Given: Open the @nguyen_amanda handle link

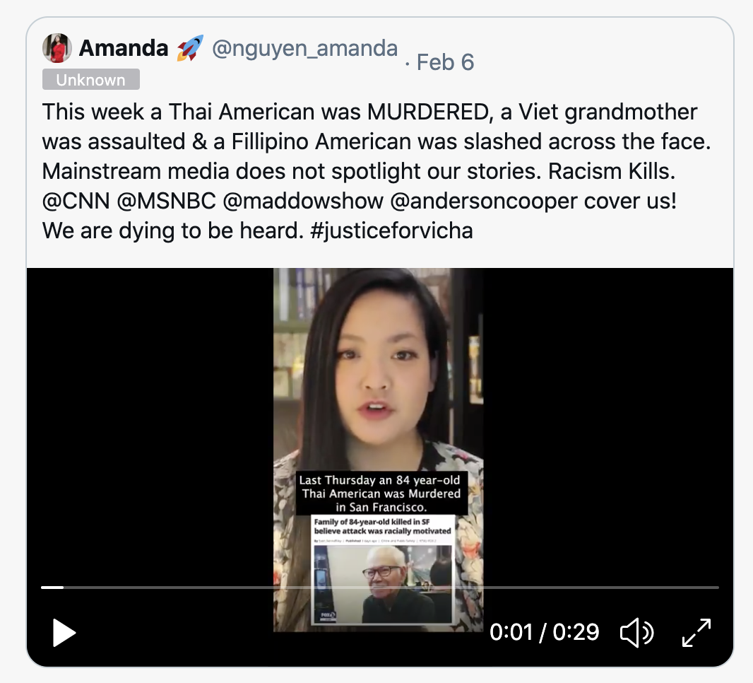Looking at the screenshot, I should pos(304,49).
